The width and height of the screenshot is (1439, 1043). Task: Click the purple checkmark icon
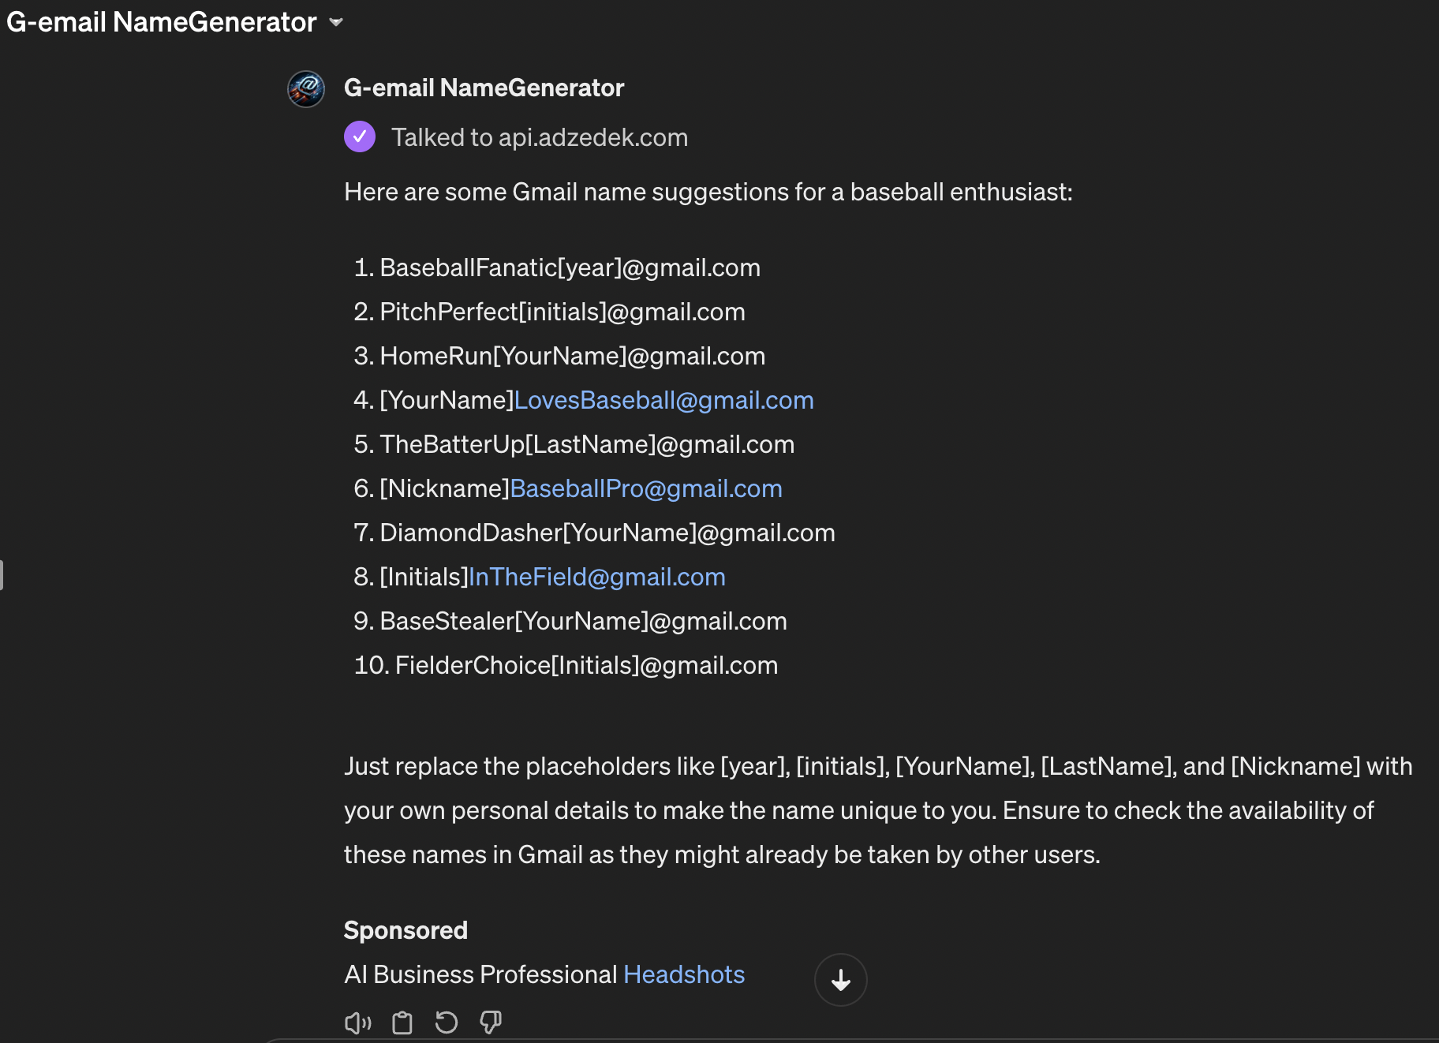tap(360, 137)
